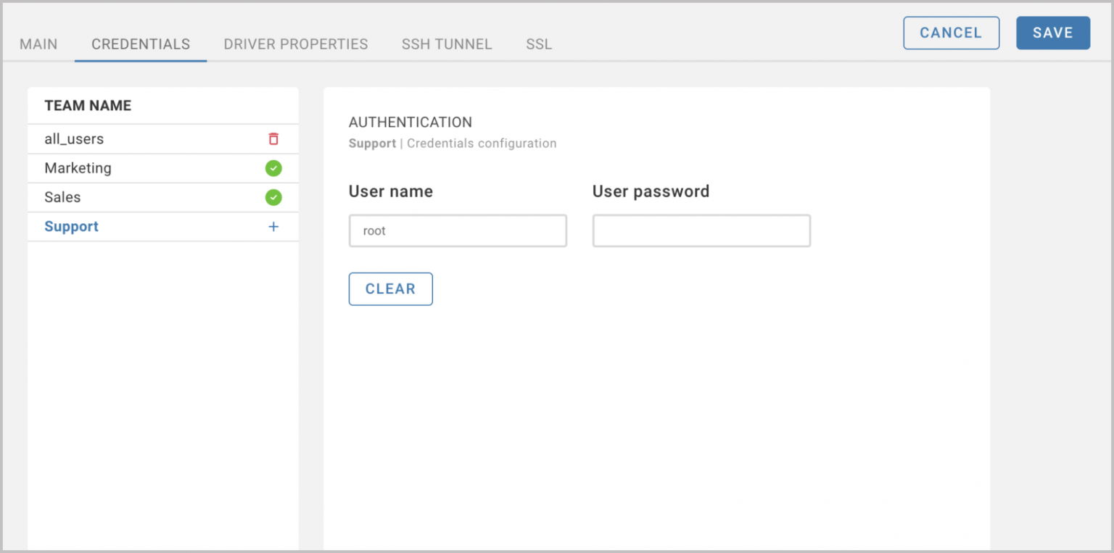This screenshot has width=1114, height=553.
Task: Switch to the CREDENTIALS tab
Action: pos(141,44)
